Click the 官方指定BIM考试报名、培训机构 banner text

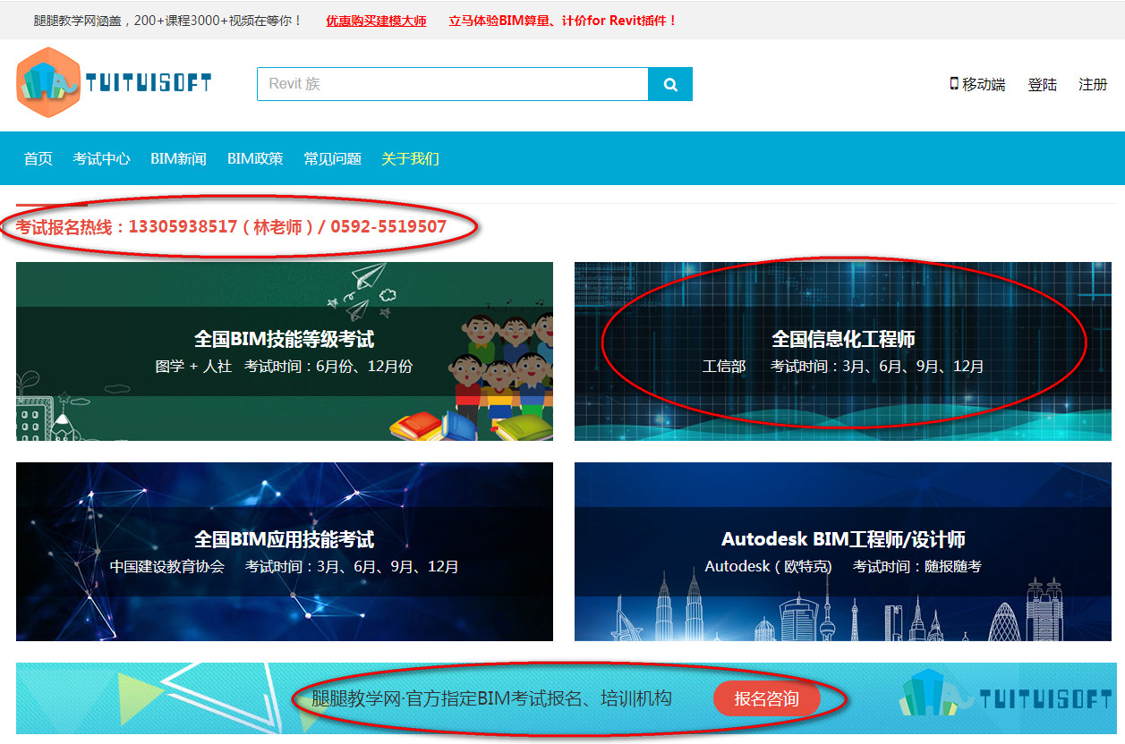tap(491, 699)
